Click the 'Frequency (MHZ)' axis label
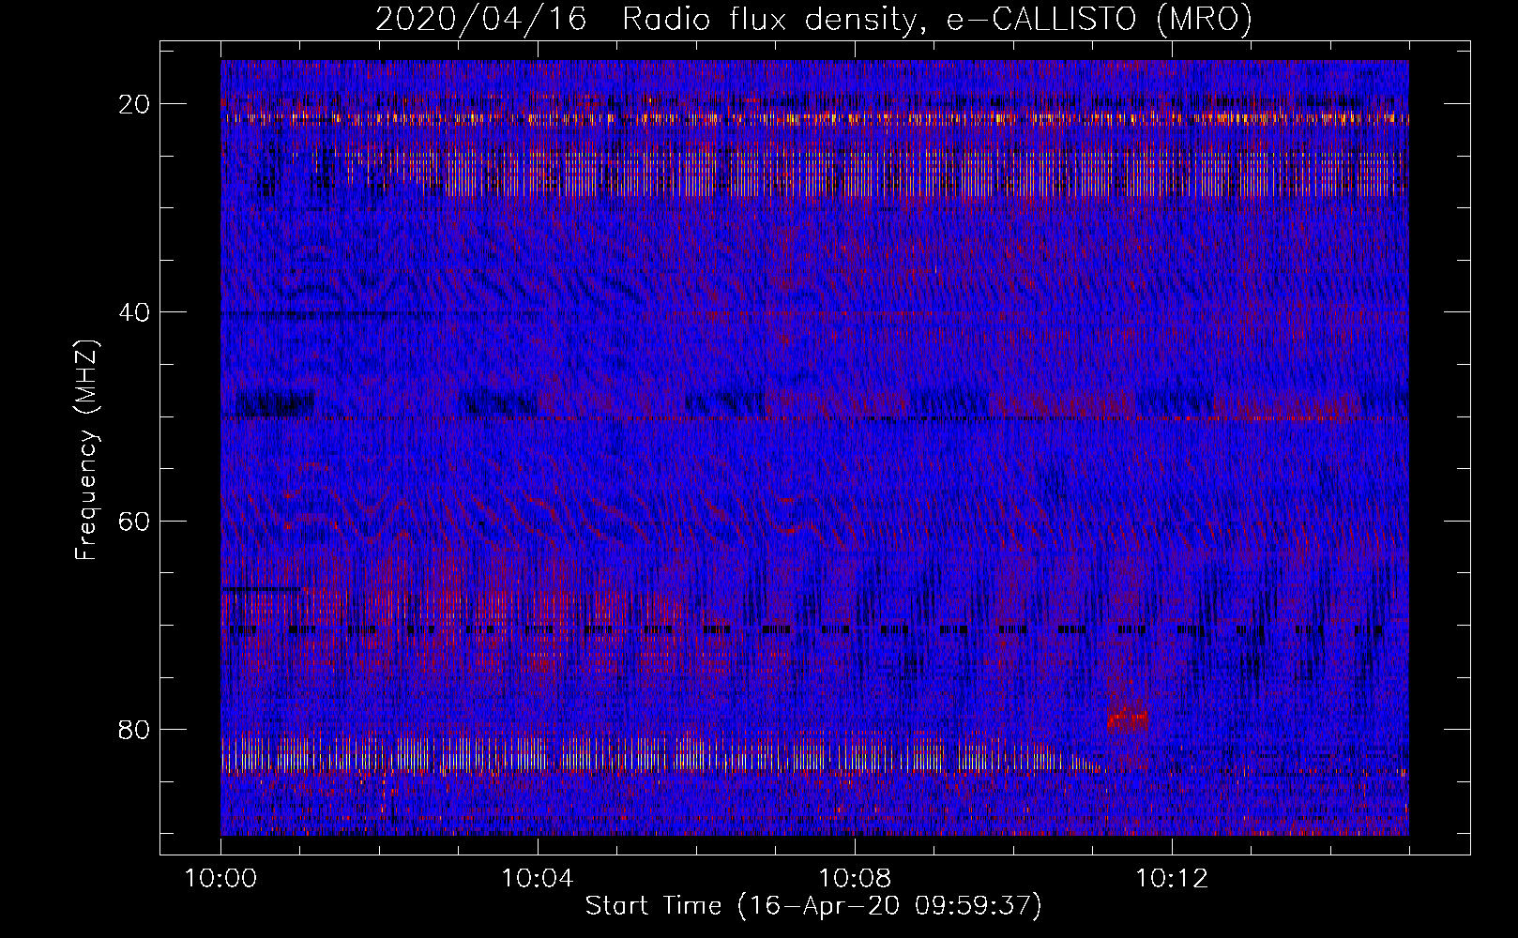The image size is (1518, 938). pyautogui.click(x=86, y=450)
